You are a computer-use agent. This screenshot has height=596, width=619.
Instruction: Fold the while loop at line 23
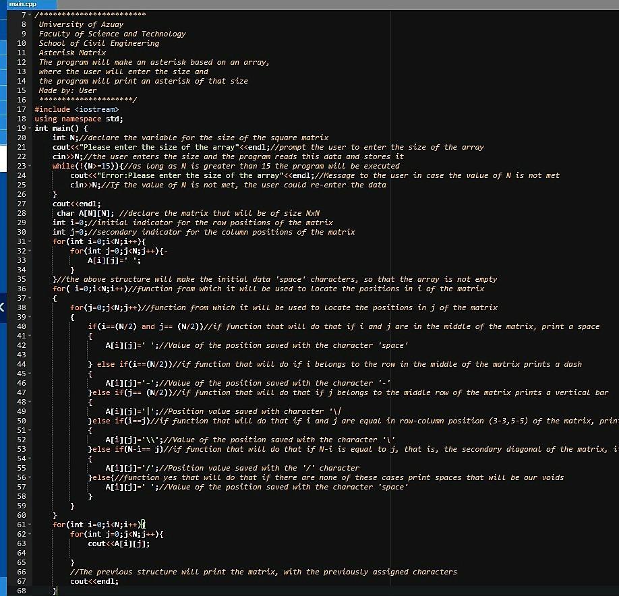[30, 166]
